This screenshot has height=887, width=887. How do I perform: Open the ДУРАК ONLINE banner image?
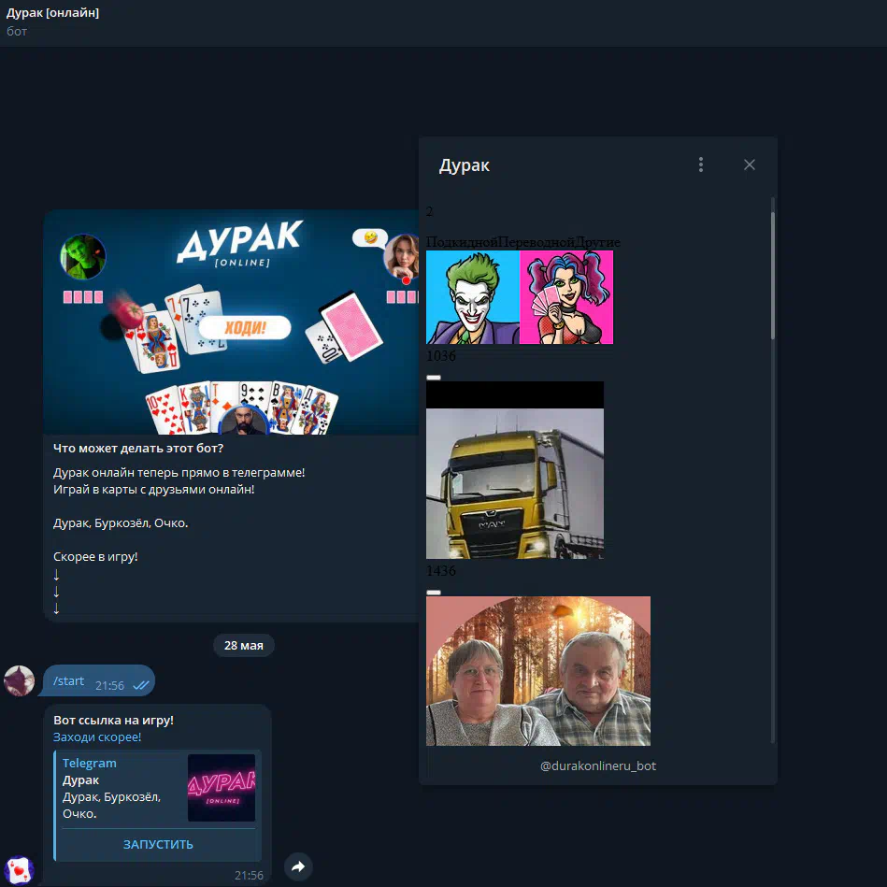232,322
